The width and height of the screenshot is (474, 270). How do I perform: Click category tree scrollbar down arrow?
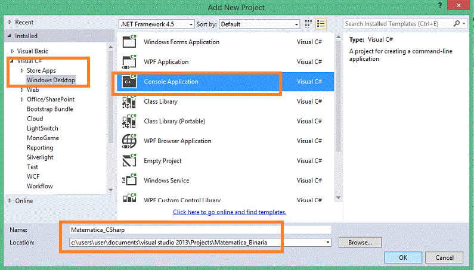[111, 190]
